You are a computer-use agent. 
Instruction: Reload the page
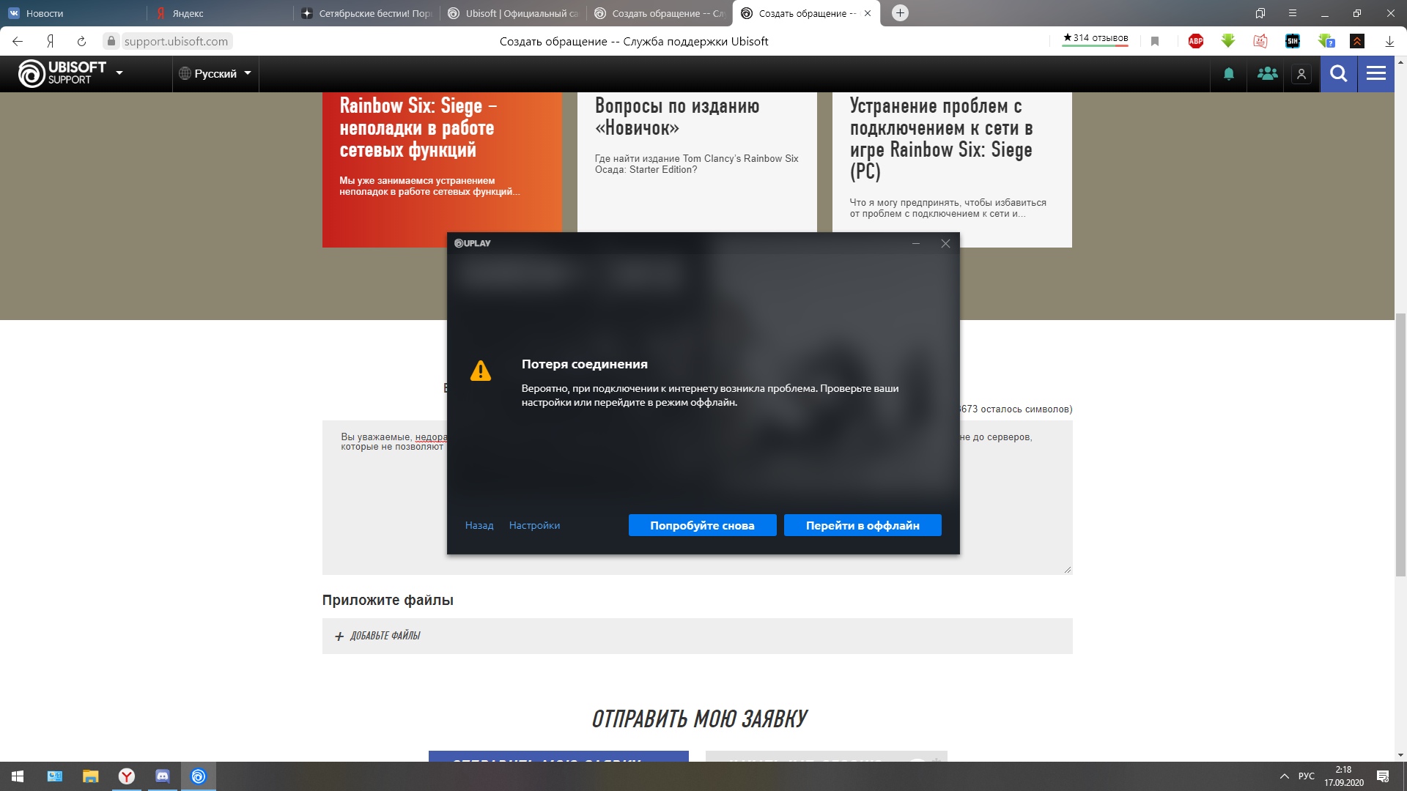[x=81, y=42]
